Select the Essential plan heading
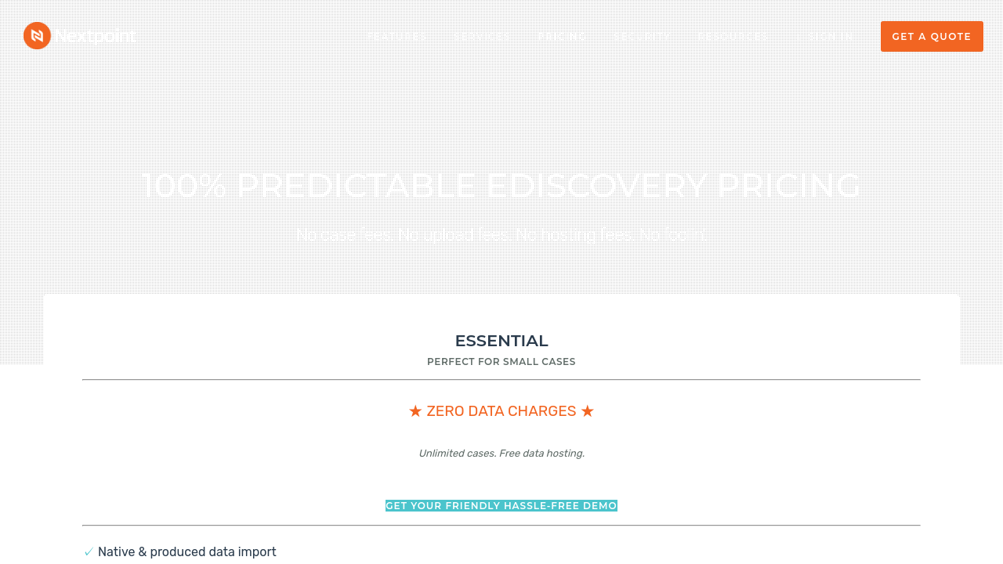 [501, 341]
